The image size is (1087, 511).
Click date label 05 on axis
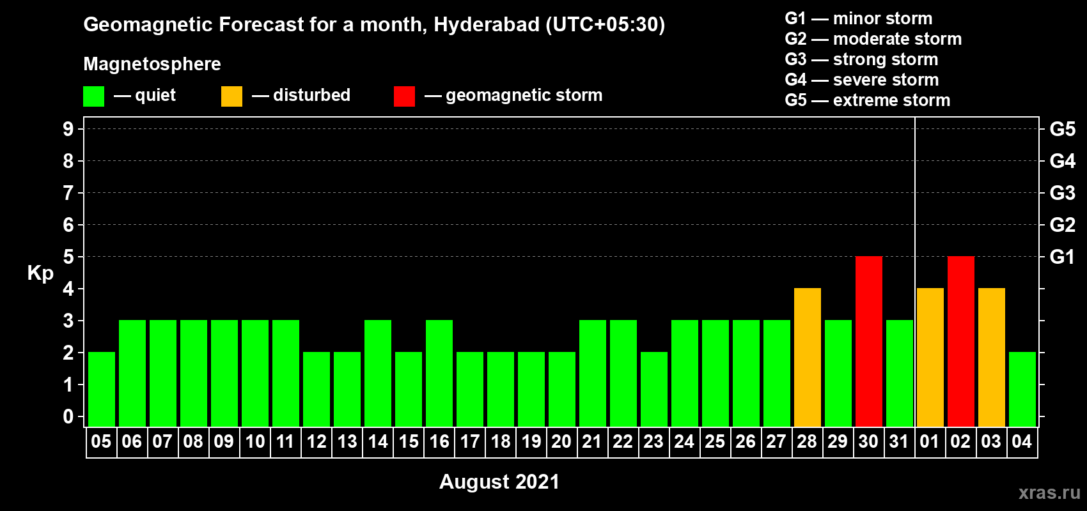pos(101,441)
